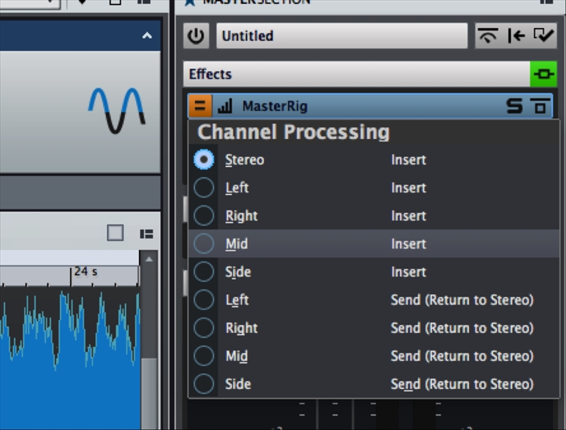566x430 pixels.
Task: Click the bars icon next to MasterRig
Action: pyautogui.click(x=225, y=106)
